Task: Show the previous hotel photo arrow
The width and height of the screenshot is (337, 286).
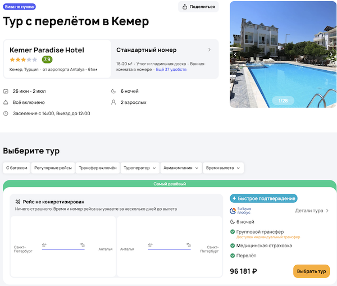Action: [x=235, y=55]
